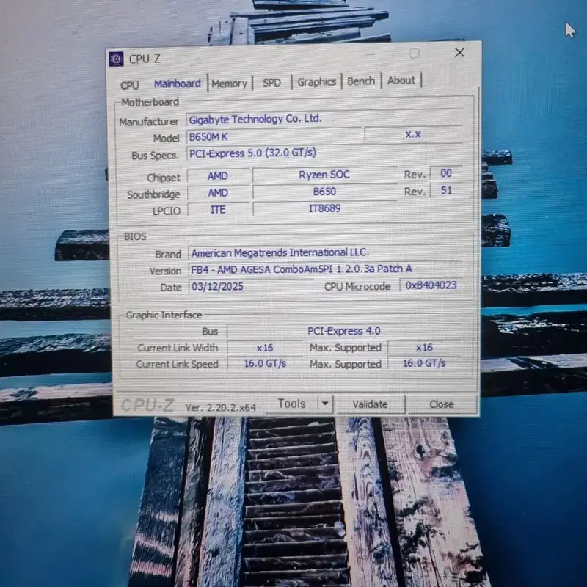The height and width of the screenshot is (587, 587).
Task: Click the southbridge Rev. 51 value
Action: click(446, 190)
